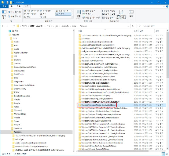Expand the layout gallery more arrow

[72, 17]
